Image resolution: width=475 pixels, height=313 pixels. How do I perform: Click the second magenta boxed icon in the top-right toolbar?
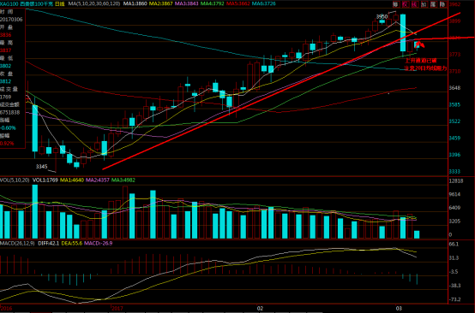tap(414, 4)
